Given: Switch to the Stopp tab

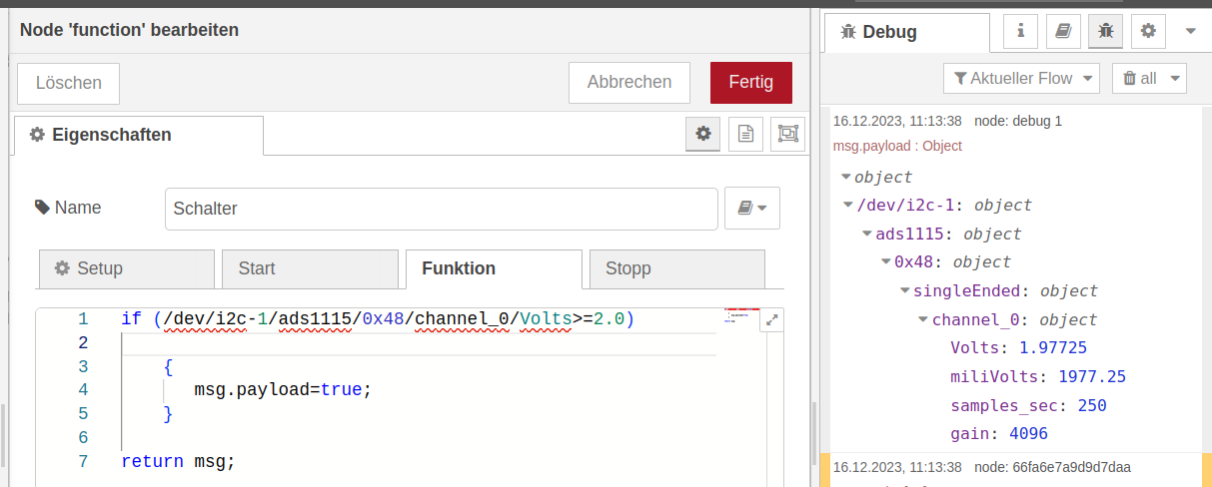Looking at the screenshot, I should coord(677,268).
